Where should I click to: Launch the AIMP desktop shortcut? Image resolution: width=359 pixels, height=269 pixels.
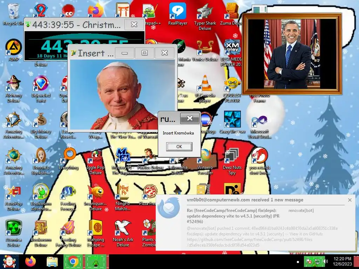(x=14, y=50)
